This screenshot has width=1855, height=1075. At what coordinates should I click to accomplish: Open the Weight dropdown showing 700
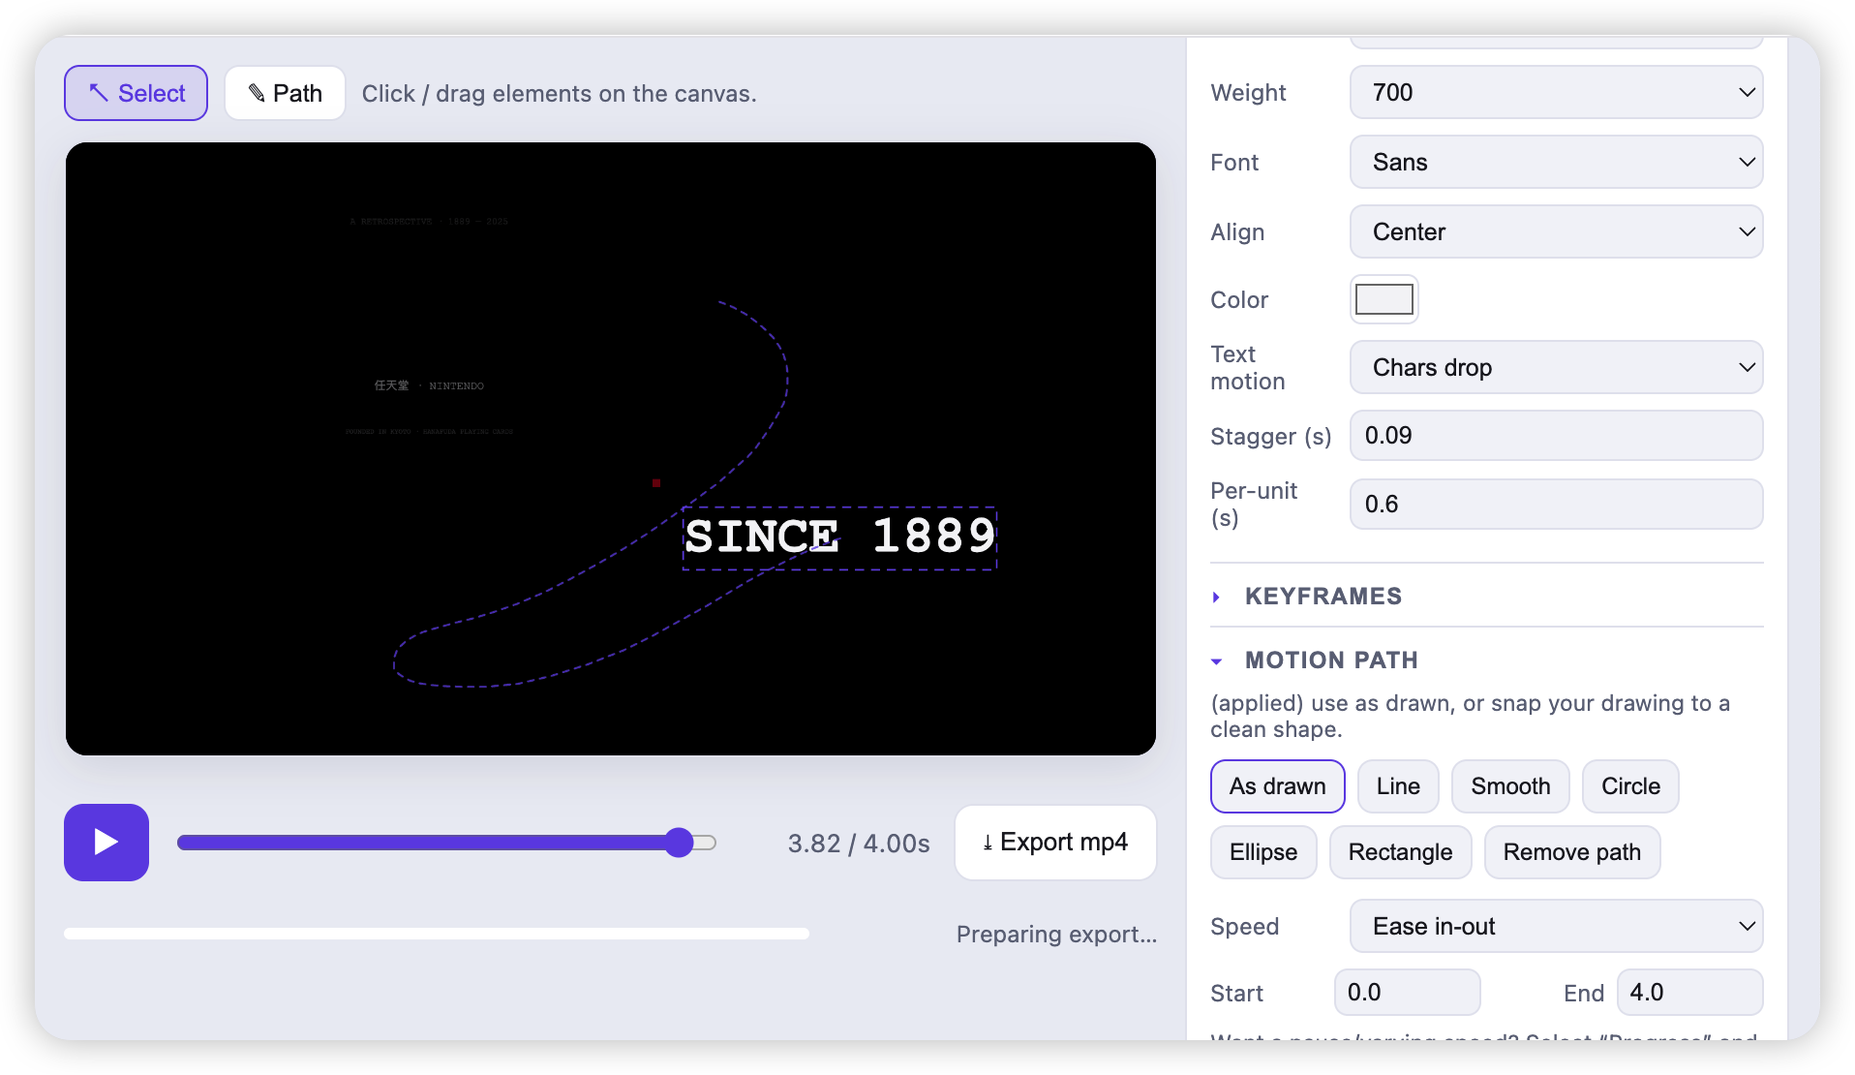[1556, 92]
